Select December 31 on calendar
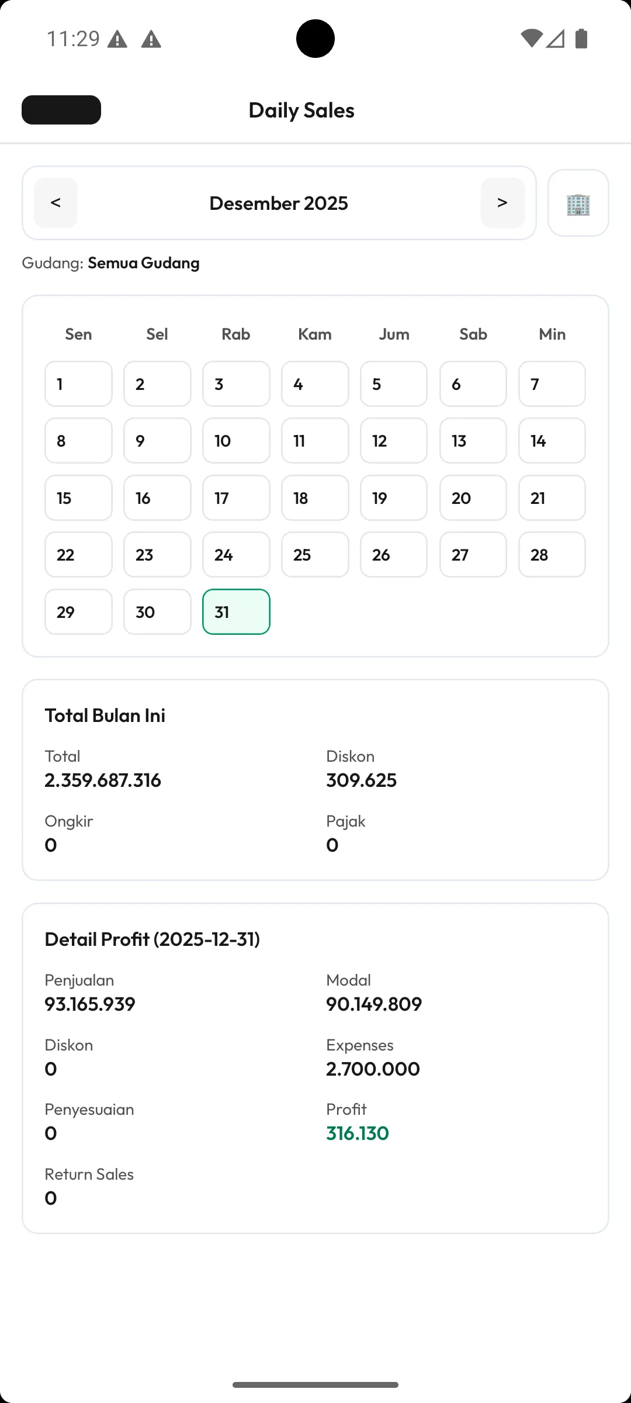The image size is (631, 1403). pos(236,611)
